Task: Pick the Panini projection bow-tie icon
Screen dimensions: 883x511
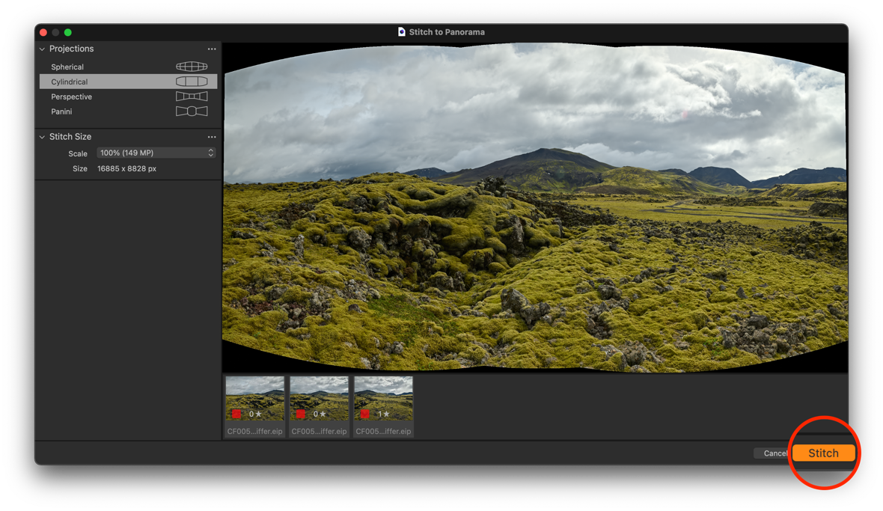Action: pos(192,111)
